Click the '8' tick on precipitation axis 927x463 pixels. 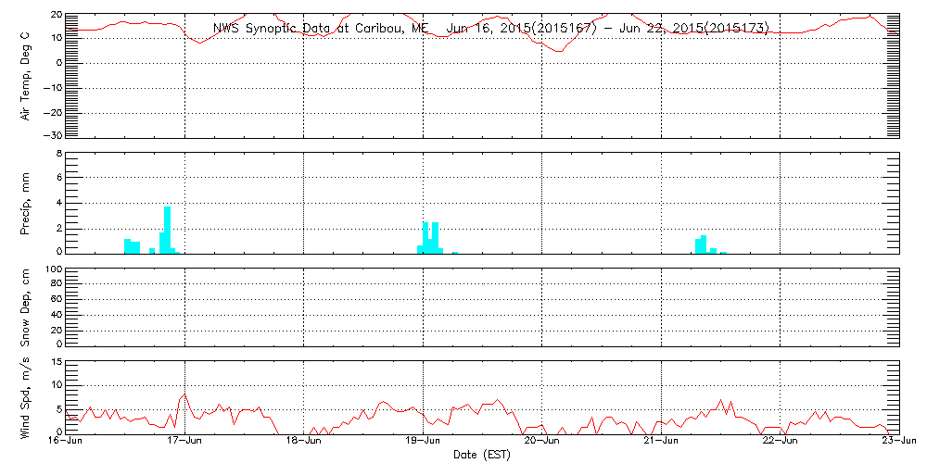(x=59, y=153)
